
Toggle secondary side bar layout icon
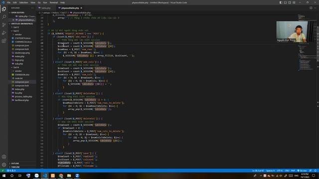290,2
